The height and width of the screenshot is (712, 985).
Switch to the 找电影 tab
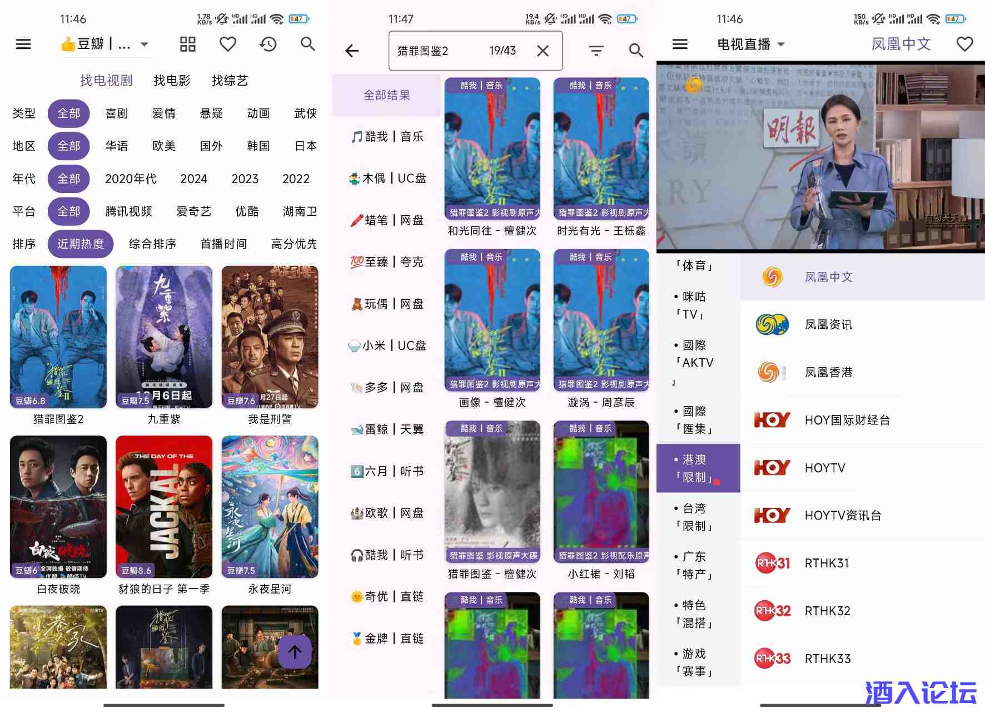pyautogui.click(x=171, y=81)
